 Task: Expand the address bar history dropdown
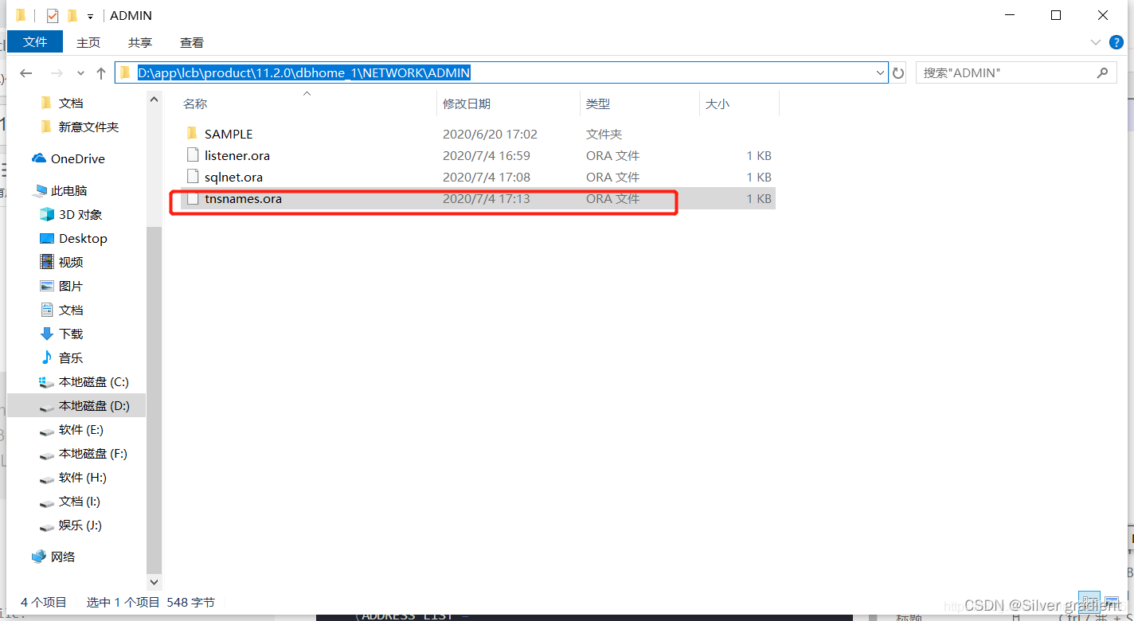click(880, 73)
